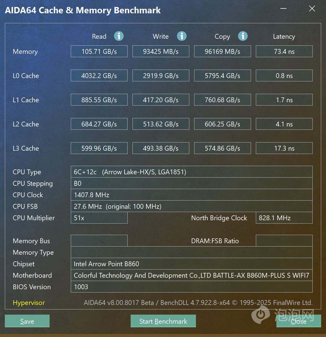Click the L3 Cache row label
Image resolution: width=326 pixels, height=337 pixels.
26,148
